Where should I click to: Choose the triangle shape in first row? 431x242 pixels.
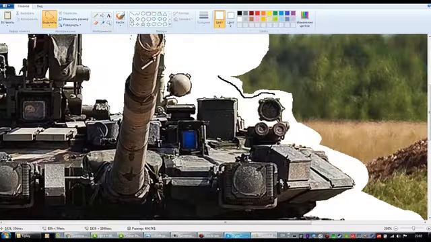pyautogui.click(x=165, y=13)
